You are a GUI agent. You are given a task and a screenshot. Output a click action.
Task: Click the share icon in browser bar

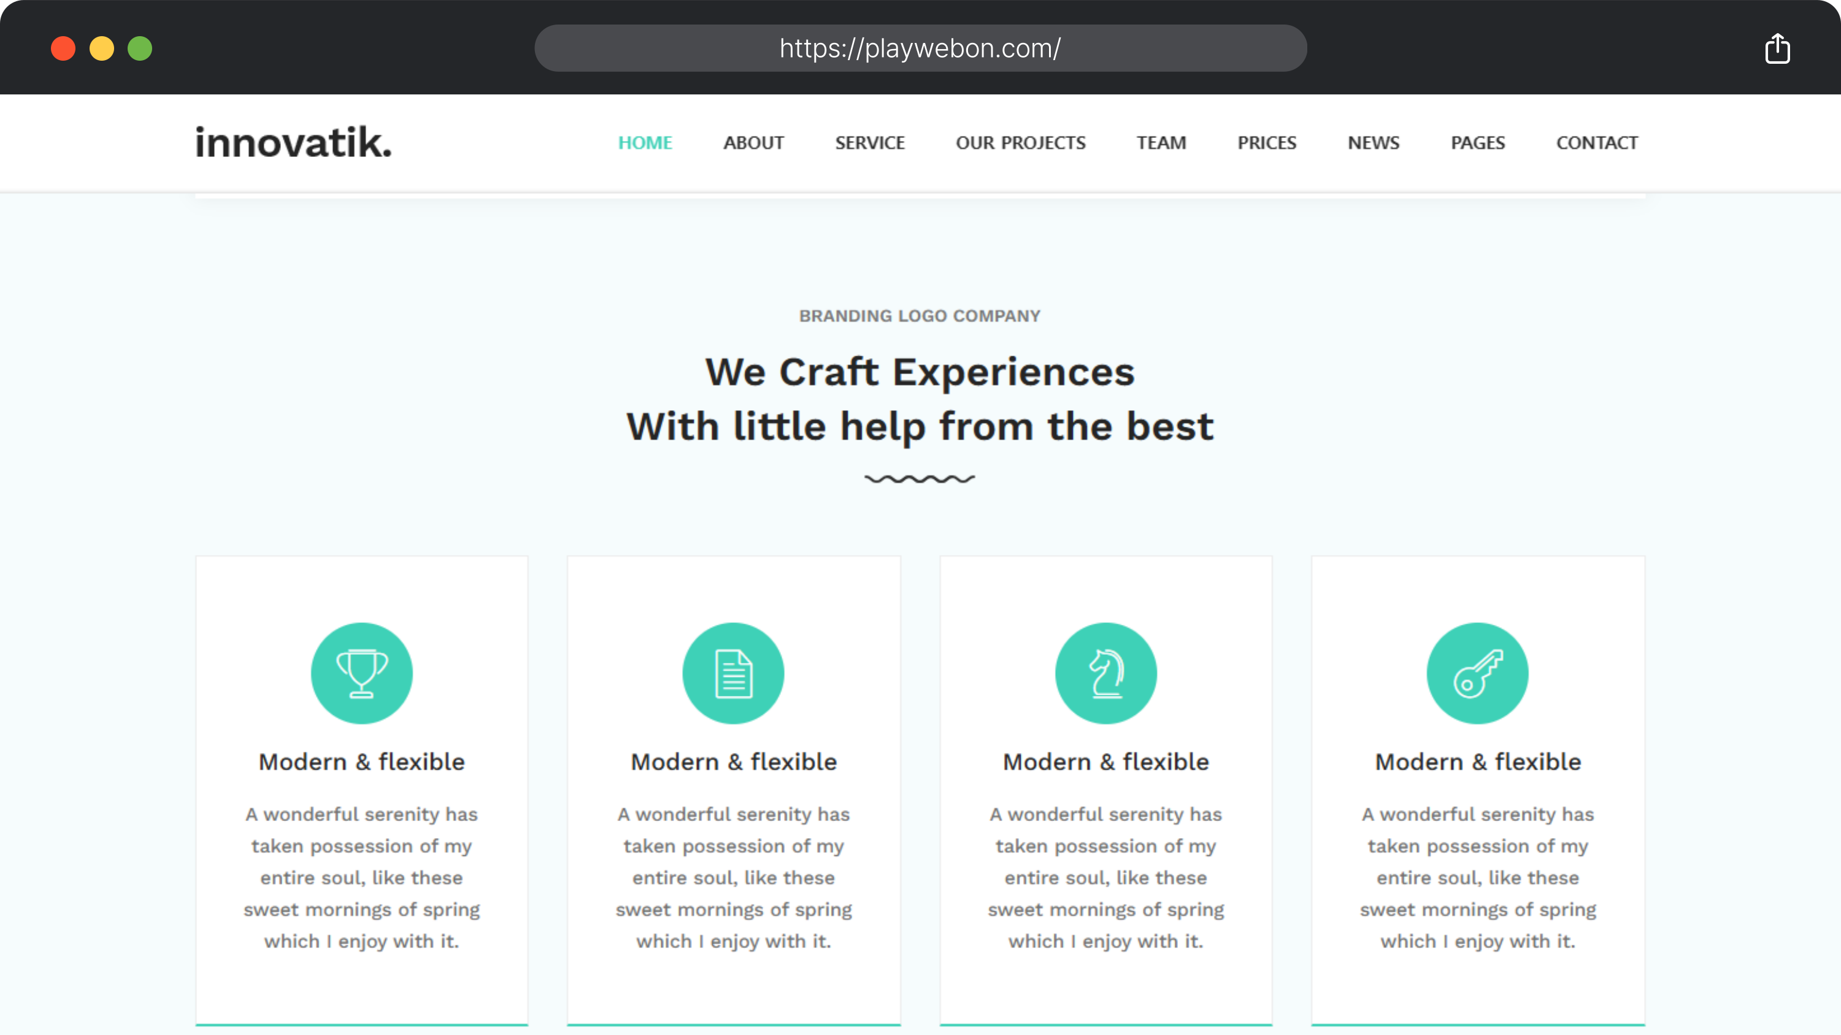pyautogui.click(x=1777, y=48)
